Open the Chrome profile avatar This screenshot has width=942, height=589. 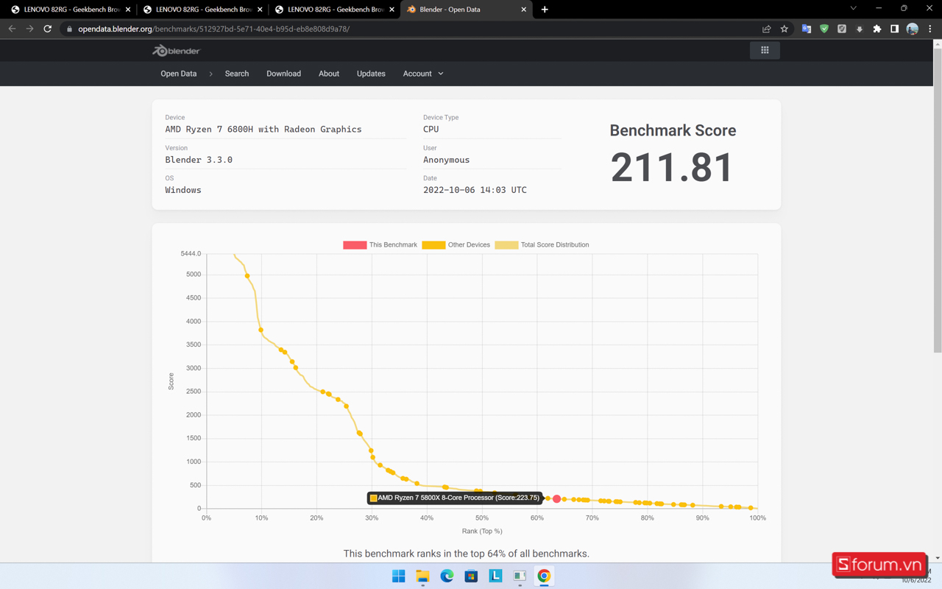[x=913, y=29]
